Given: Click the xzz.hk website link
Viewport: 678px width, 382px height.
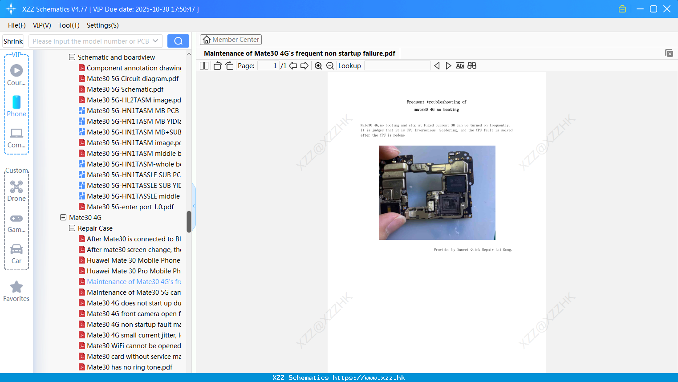Looking at the screenshot, I should 369,378.
